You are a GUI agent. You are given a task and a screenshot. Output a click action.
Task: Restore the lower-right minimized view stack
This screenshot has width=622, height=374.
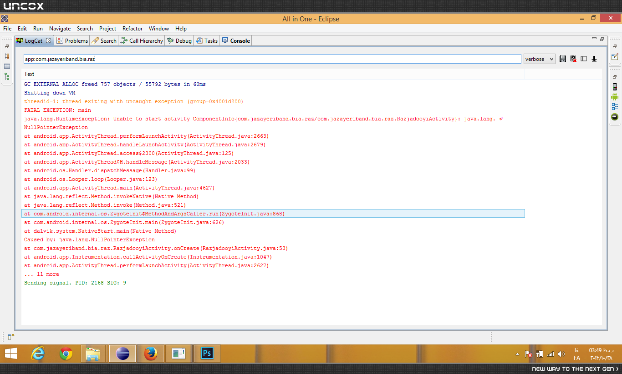tap(615, 77)
